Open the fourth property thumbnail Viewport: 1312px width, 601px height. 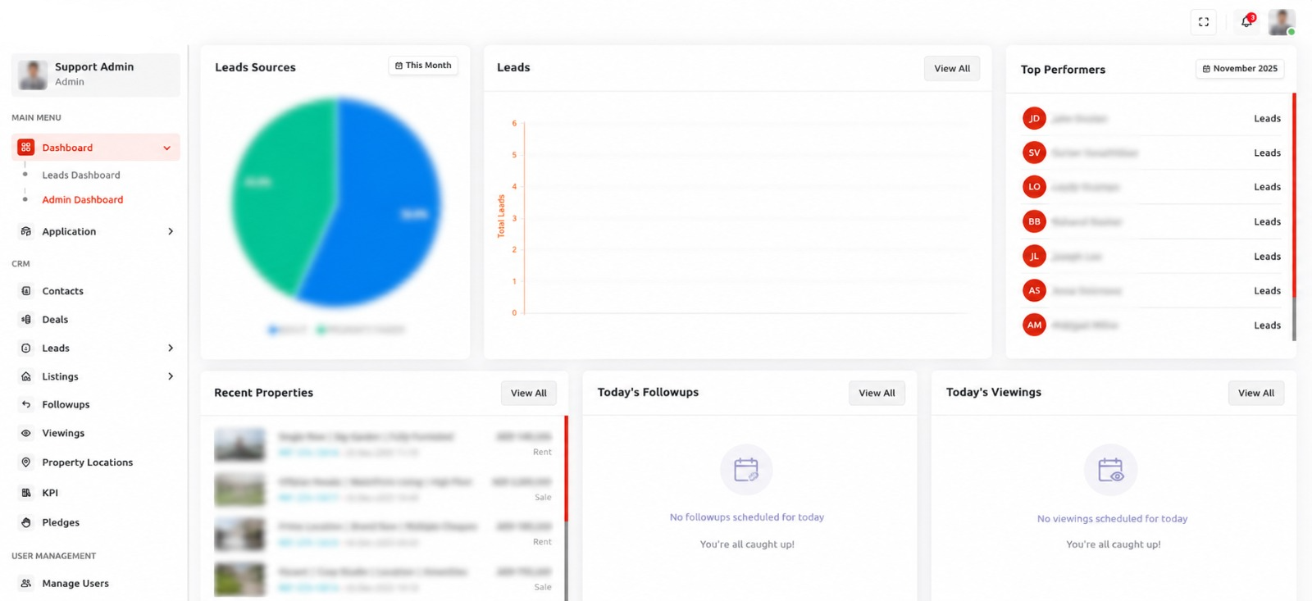pos(240,580)
